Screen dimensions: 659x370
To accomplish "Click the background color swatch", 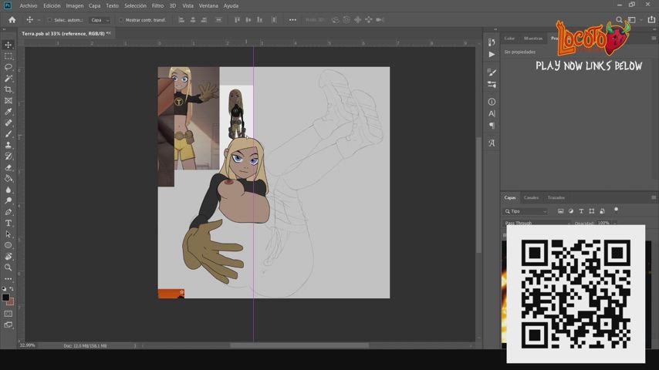I will click(11, 302).
